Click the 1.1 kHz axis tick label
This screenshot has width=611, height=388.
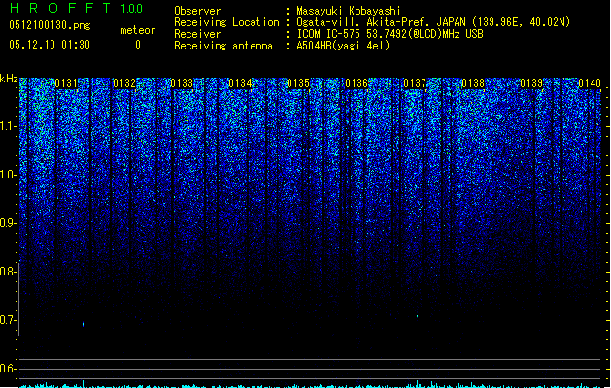(9, 126)
